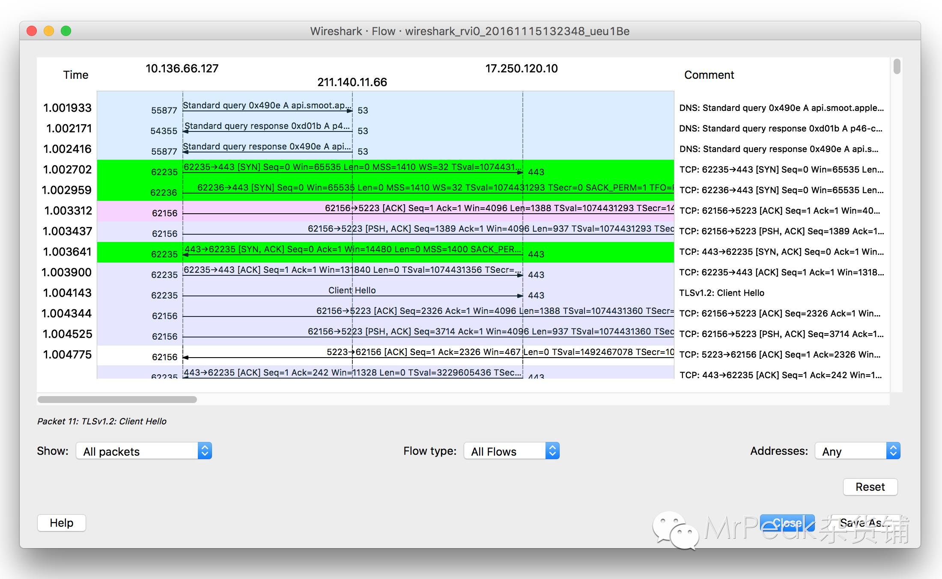Click the vertical scrollbar thumb
This screenshot has width=942, height=579.
(897, 67)
